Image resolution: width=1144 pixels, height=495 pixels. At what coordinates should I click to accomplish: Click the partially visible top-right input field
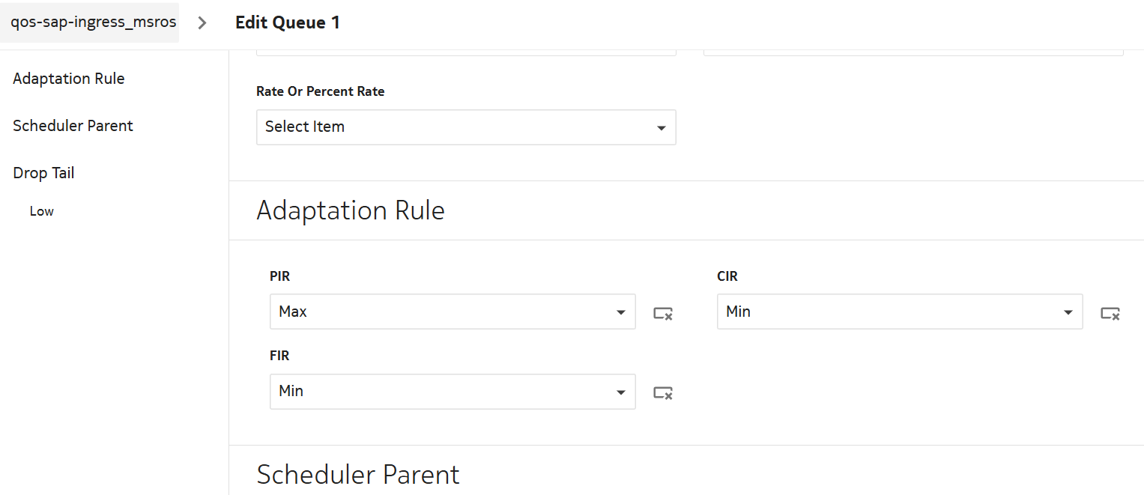coord(913,52)
